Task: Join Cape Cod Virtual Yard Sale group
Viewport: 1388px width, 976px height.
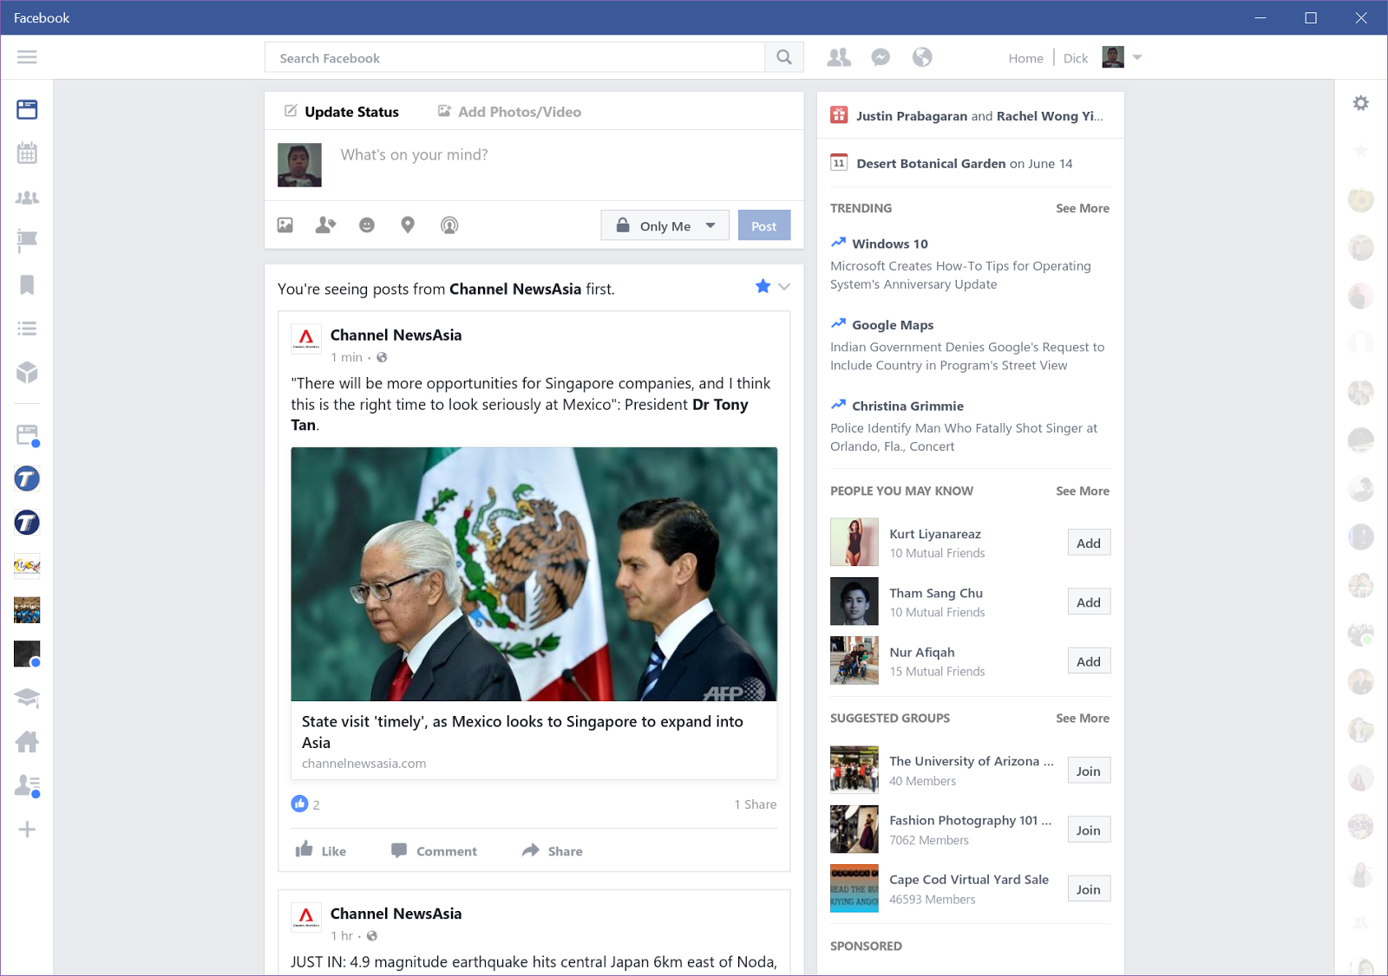Action: pyautogui.click(x=1089, y=889)
